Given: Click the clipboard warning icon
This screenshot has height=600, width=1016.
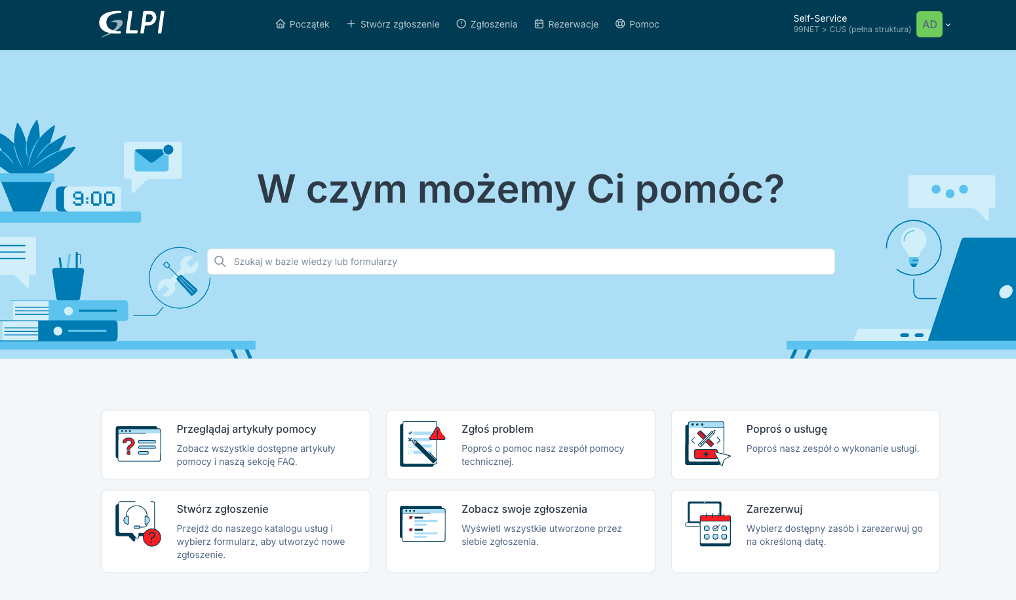Looking at the screenshot, I should pos(423,444).
